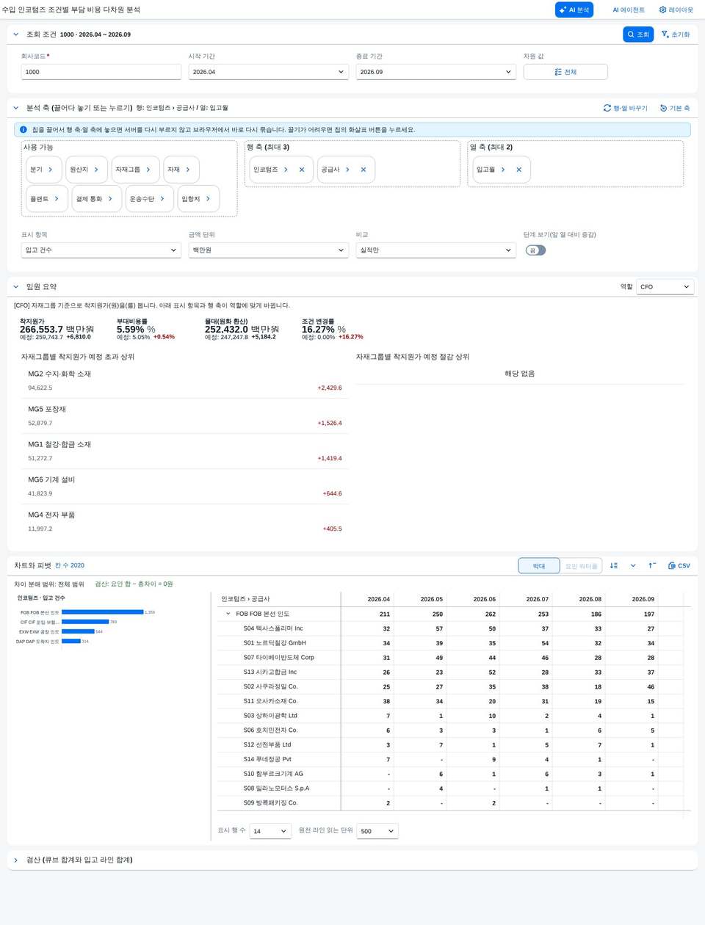The image size is (705, 925).
Task: Collapse the 분석 축 section
Action: pos(16,108)
